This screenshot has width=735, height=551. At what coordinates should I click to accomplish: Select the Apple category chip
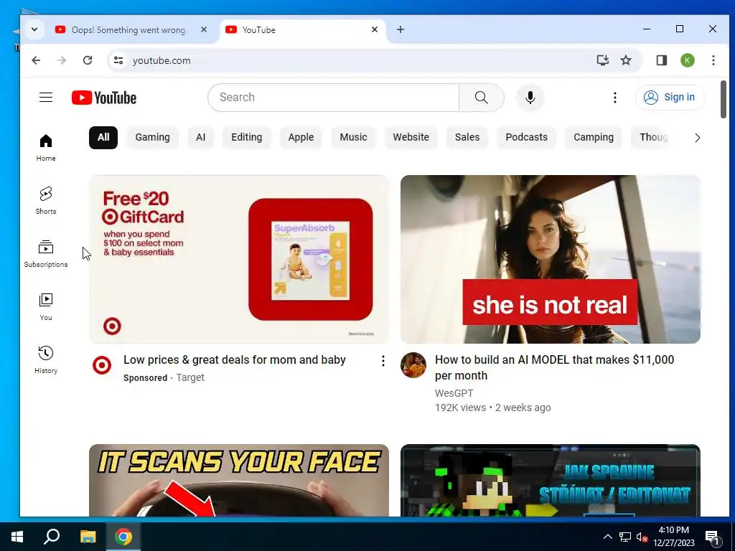(301, 137)
